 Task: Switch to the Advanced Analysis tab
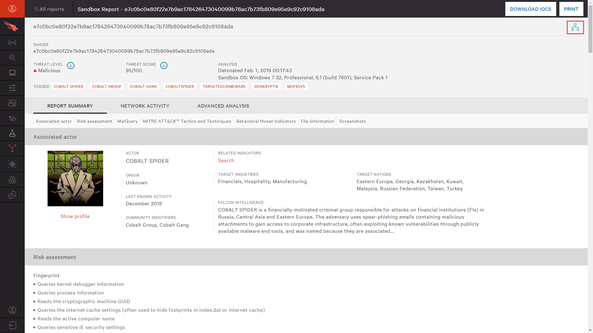[223, 106]
